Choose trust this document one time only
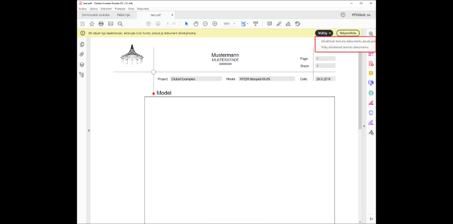This screenshot has height=224, width=453. 348,41
